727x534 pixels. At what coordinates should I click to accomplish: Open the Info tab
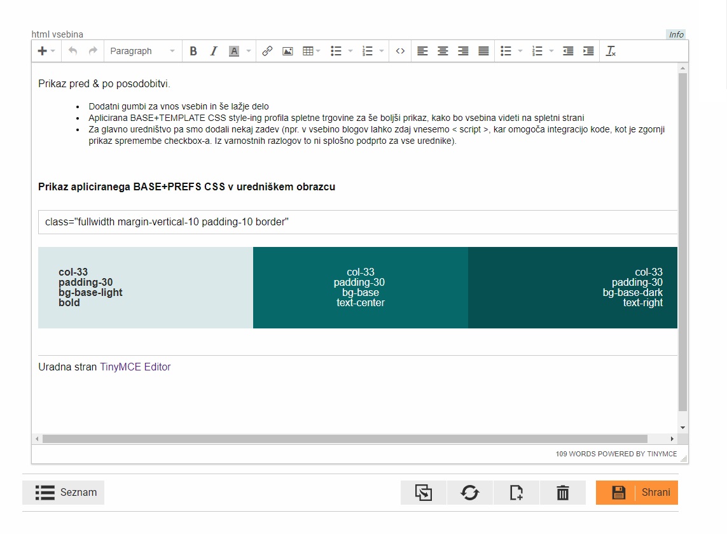(x=675, y=34)
